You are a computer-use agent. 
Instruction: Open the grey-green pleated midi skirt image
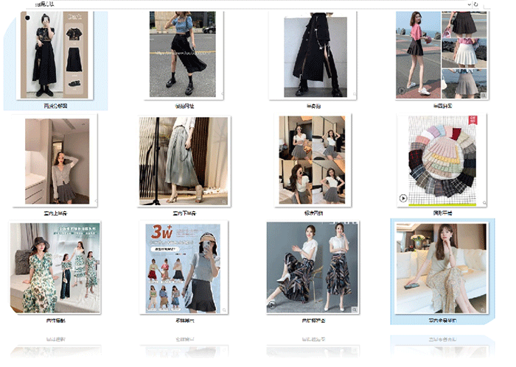tap(184, 160)
